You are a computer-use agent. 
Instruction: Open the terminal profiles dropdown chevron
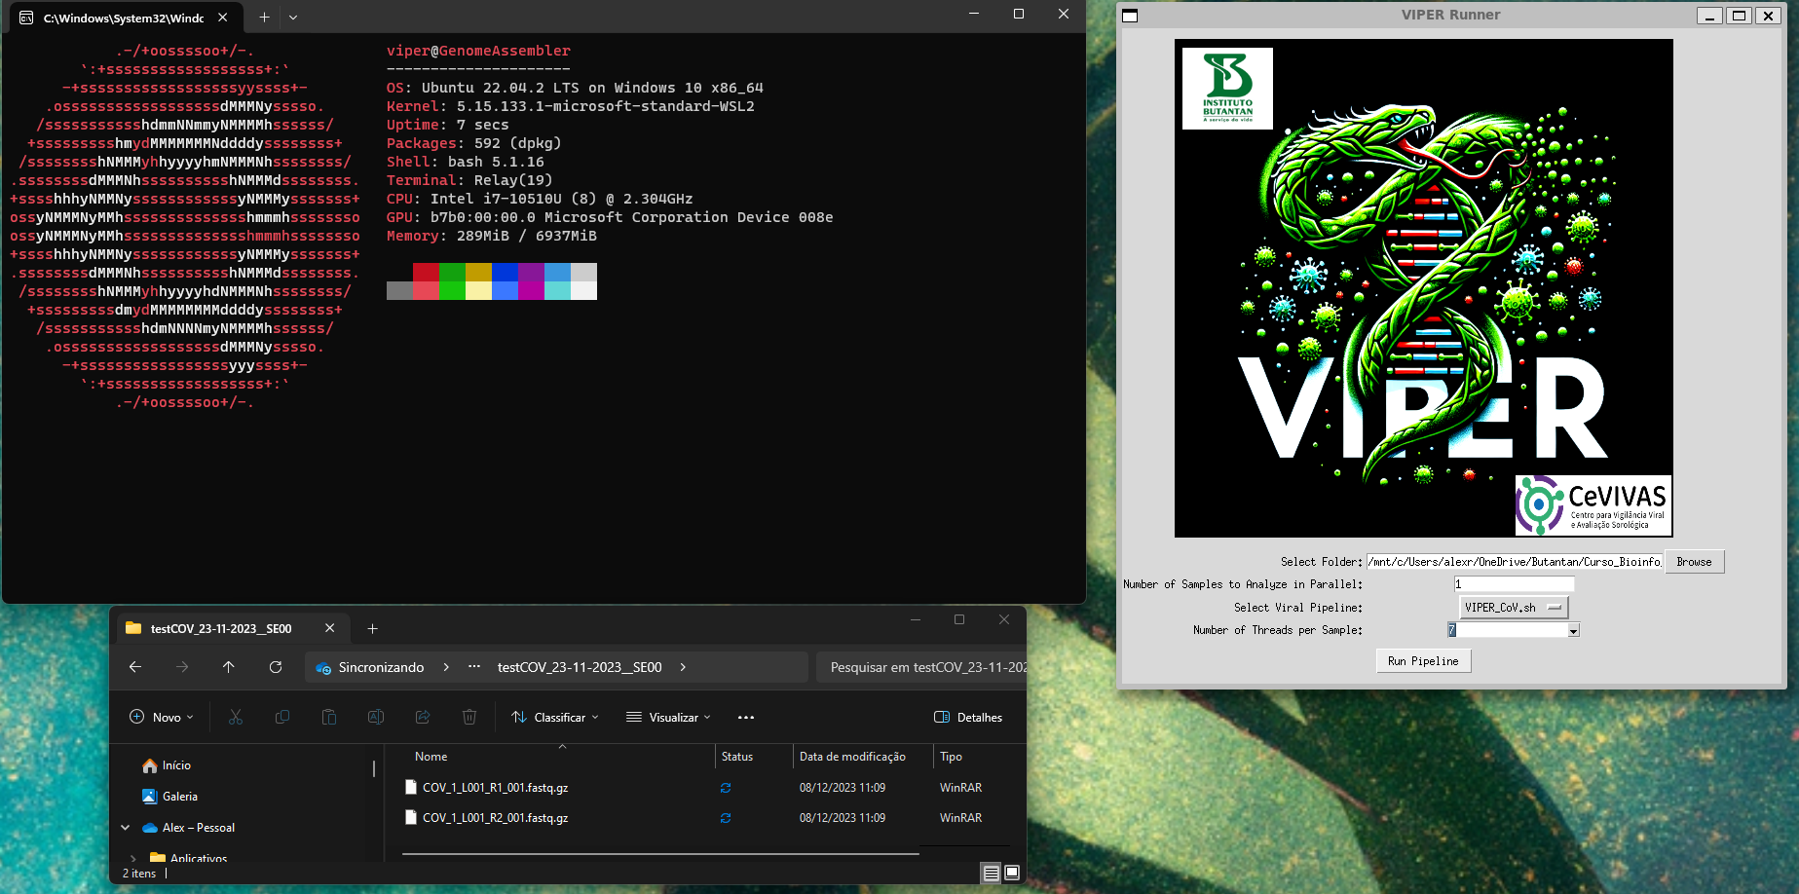[x=293, y=18]
